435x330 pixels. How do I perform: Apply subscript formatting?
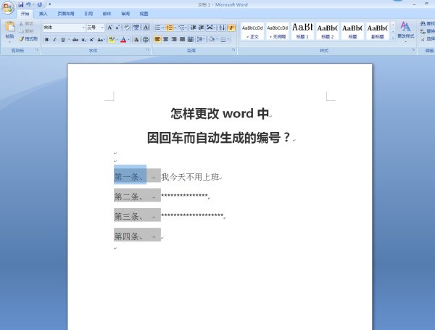(x=83, y=40)
